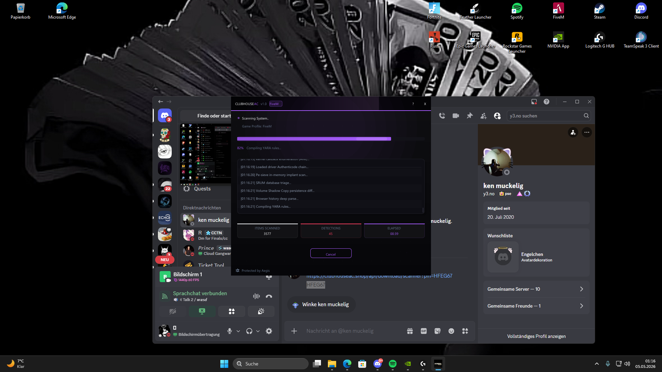
Task: Focus the y3.no suchen search field
Action: (x=549, y=116)
